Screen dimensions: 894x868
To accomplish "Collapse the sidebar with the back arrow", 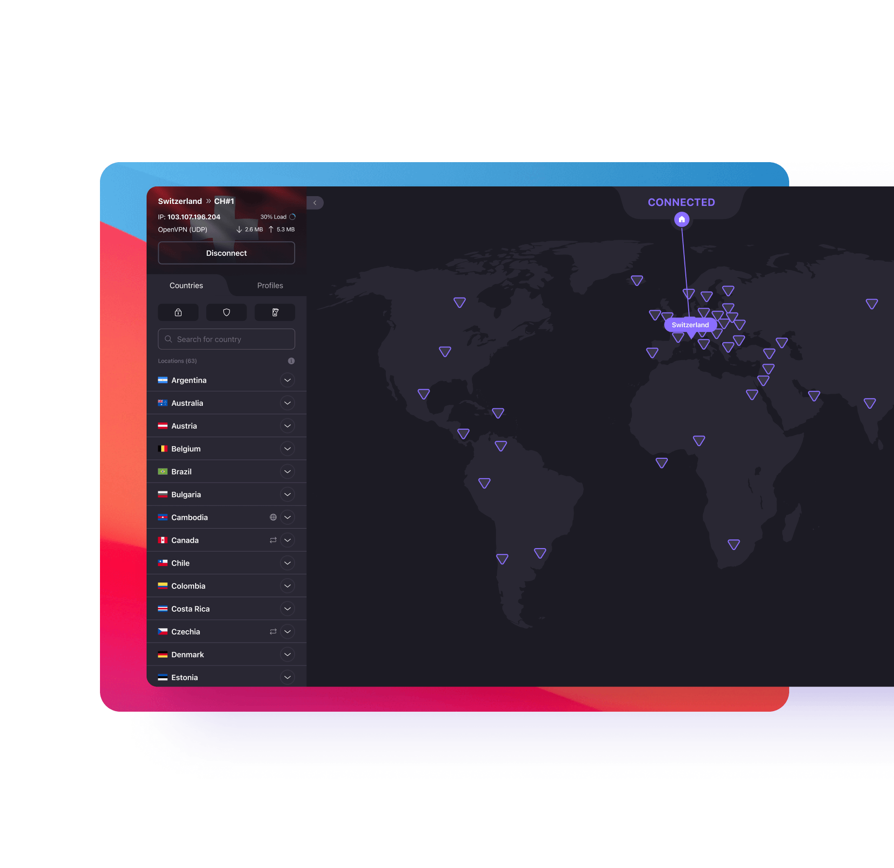I will pyautogui.click(x=315, y=202).
